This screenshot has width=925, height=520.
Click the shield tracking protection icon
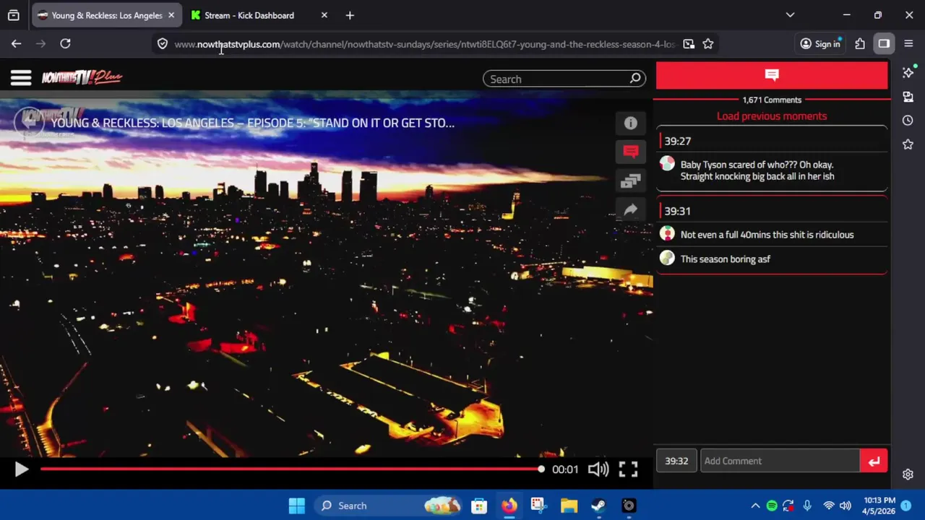(x=163, y=44)
